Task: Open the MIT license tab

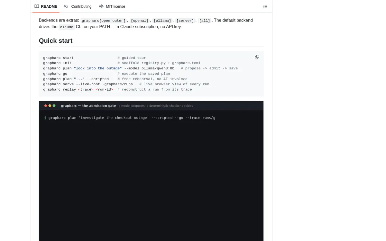Action: point(112,6)
